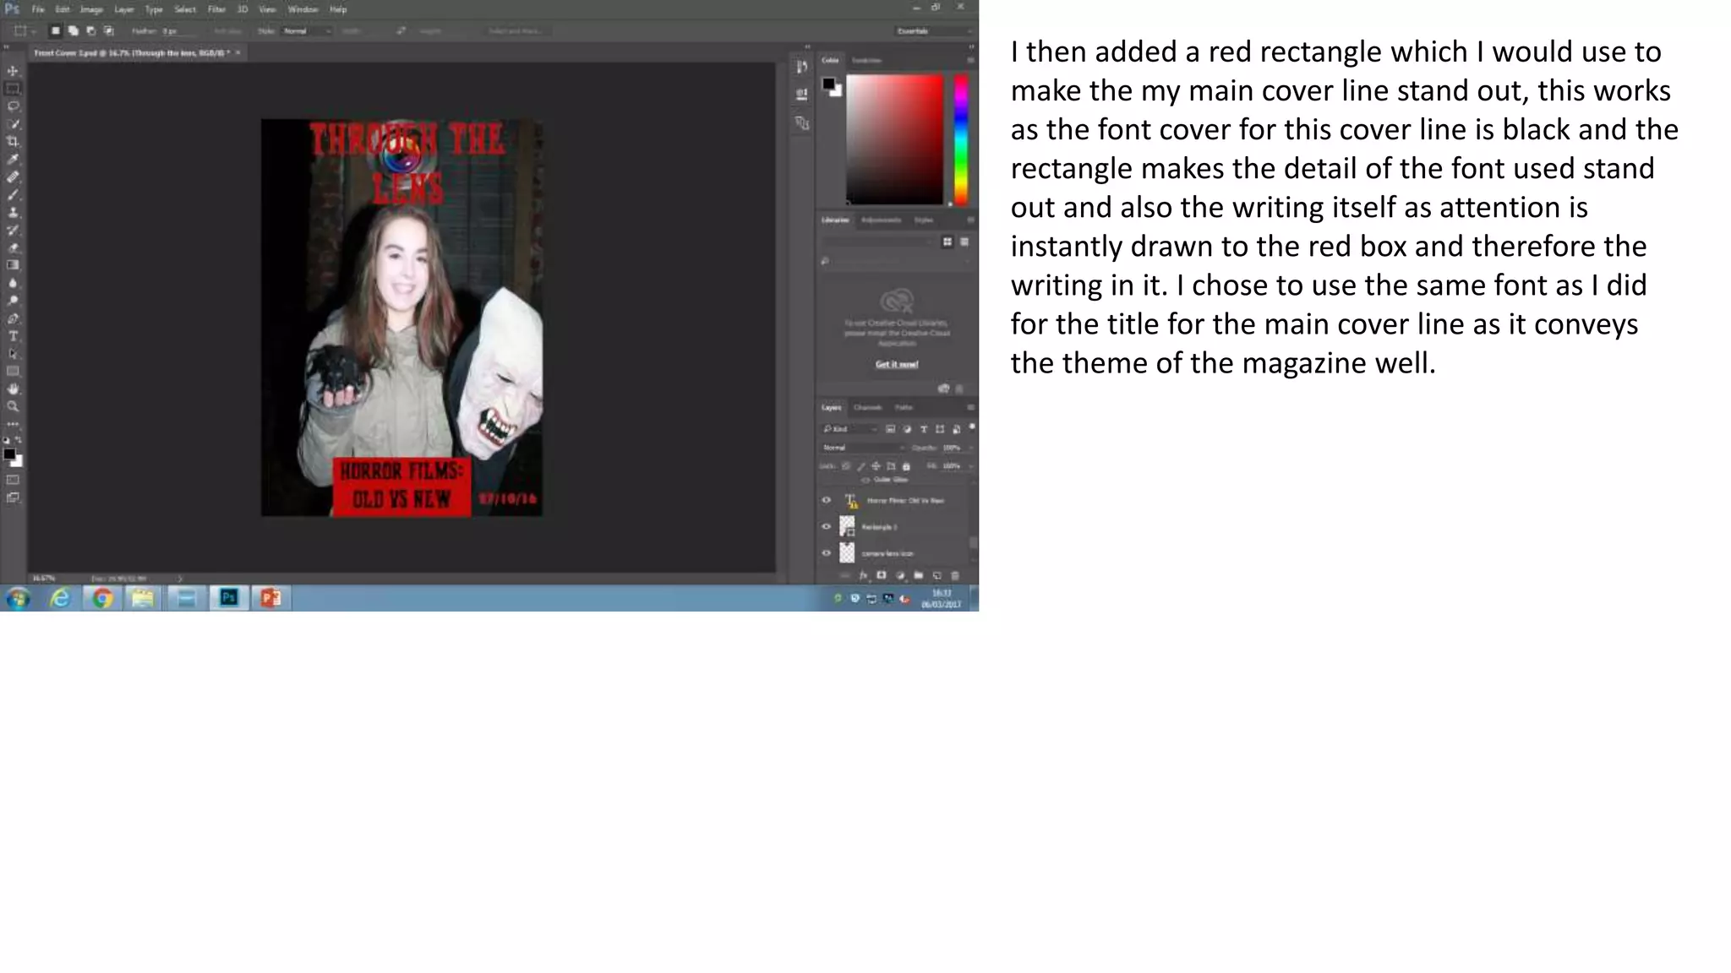
Task: Click the Select and Mask button
Action: point(515,31)
